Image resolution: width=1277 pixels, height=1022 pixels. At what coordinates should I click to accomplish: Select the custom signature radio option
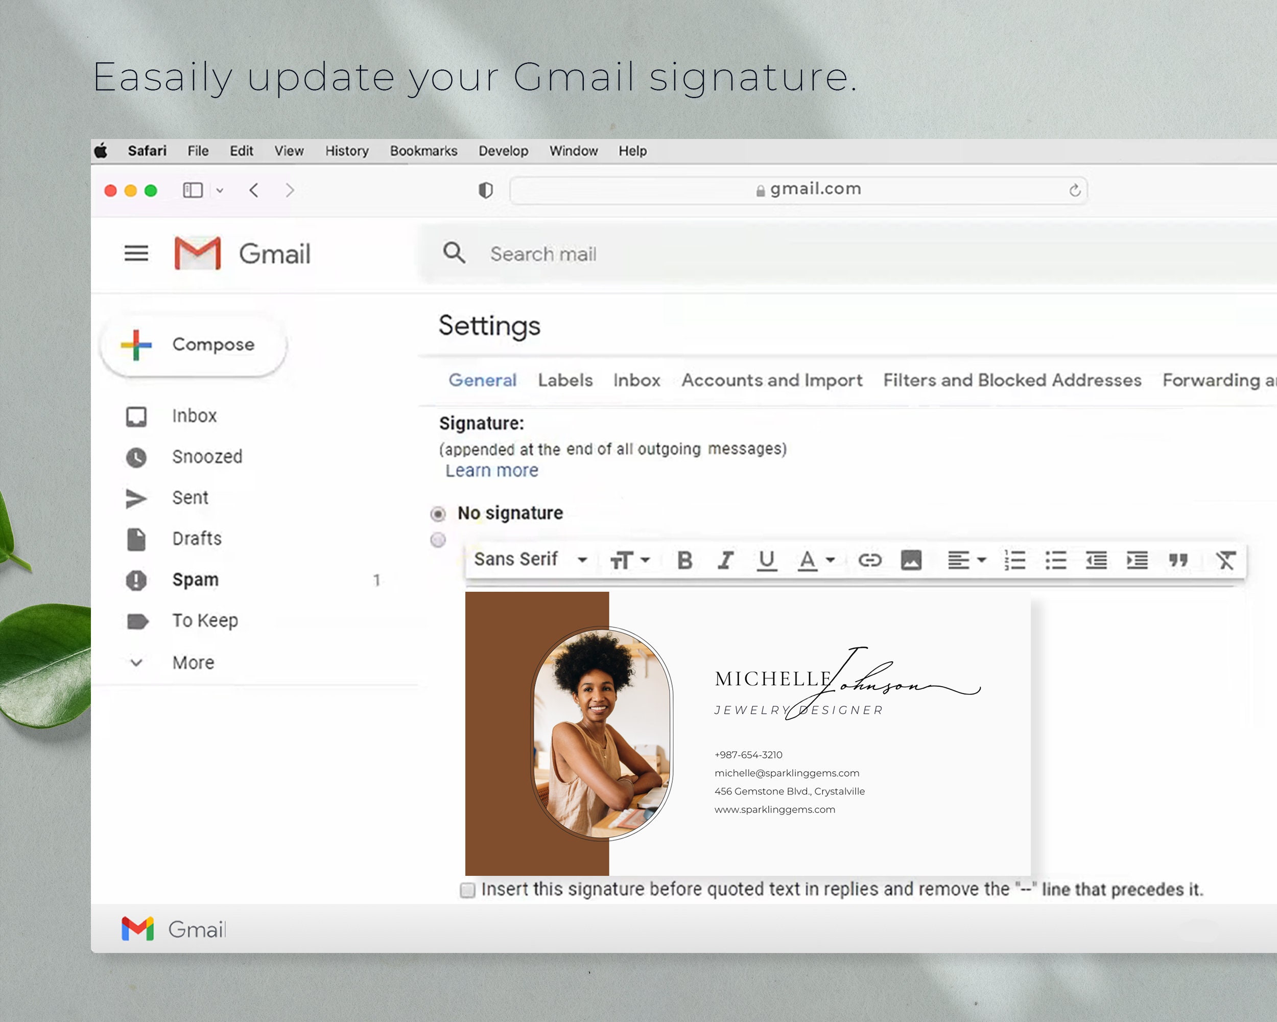[438, 540]
